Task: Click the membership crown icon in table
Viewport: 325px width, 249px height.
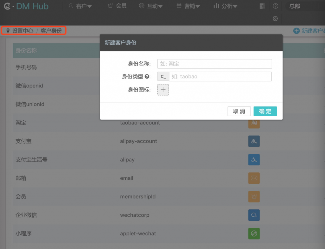Action: click(254, 197)
